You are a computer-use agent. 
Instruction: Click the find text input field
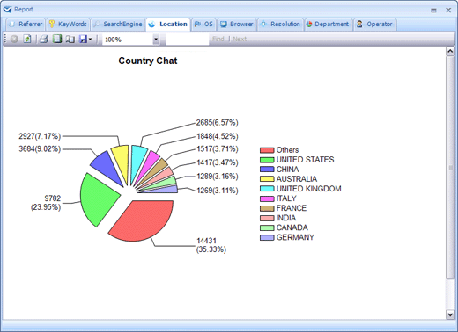coord(188,40)
